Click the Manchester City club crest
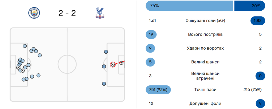The image size is (272, 109). click(x=34, y=13)
